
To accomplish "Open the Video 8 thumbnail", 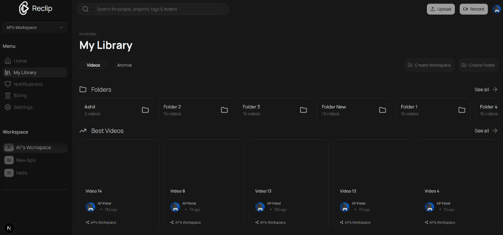I will [204, 162].
